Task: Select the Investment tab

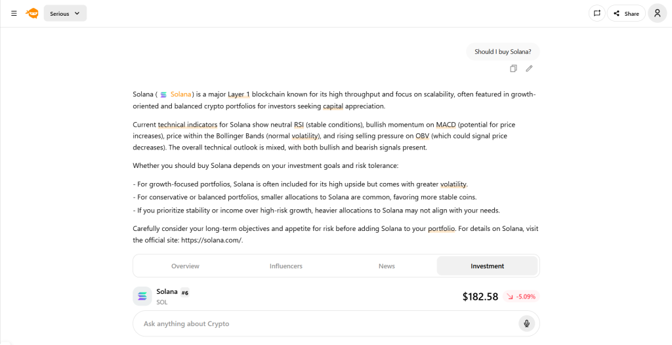Action: coord(487,266)
